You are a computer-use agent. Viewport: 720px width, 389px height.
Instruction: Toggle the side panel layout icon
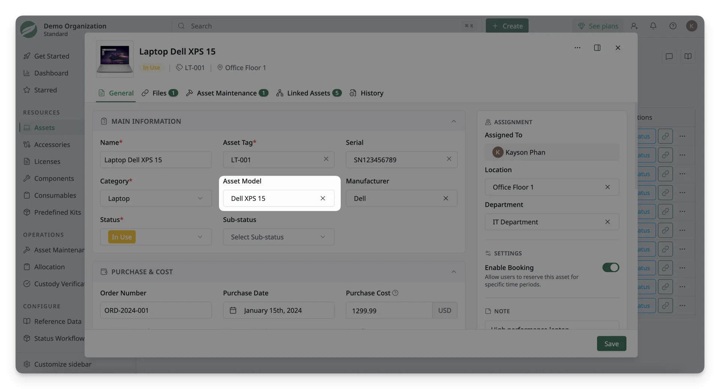tap(597, 48)
